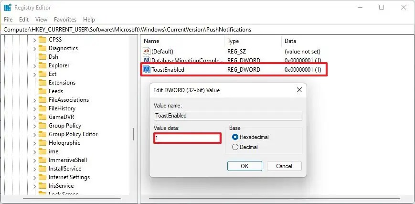Maximize the Registry Editor window
Screen dimensions: 415x204
click(x=382, y=8)
